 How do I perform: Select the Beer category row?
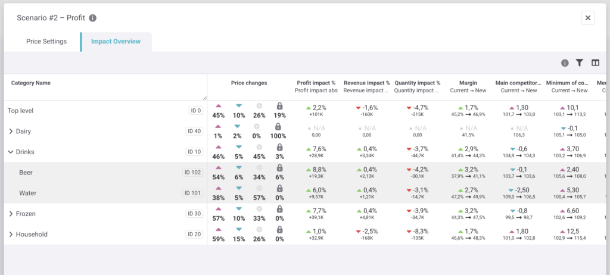(105, 172)
